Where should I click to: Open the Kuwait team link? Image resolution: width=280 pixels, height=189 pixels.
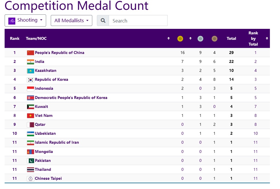coord(42,106)
